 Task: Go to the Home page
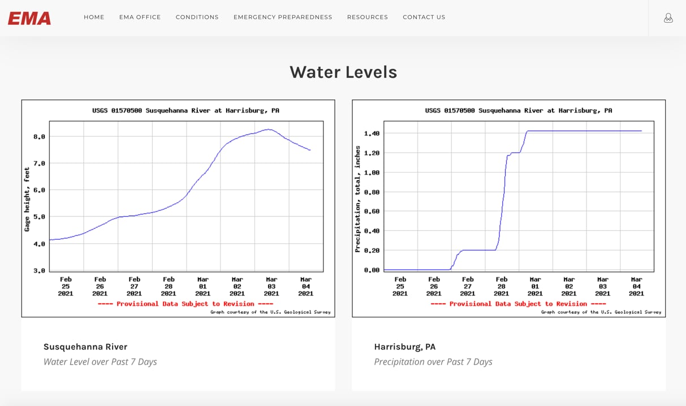coord(94,18)
